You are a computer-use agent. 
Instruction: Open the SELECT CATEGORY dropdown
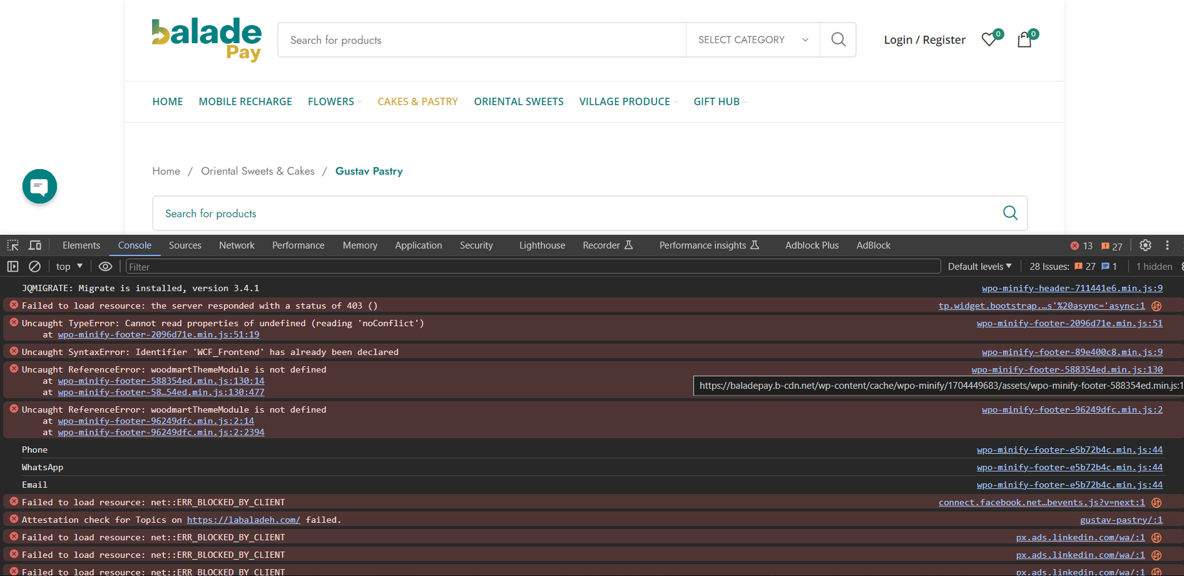[x=753, y=40]
